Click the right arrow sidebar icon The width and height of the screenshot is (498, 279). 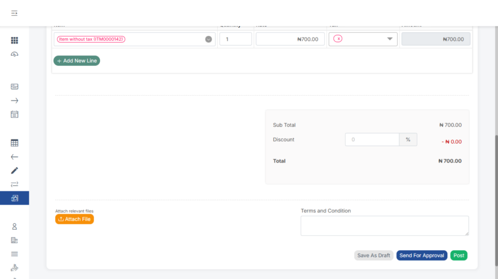pos(14,100)
